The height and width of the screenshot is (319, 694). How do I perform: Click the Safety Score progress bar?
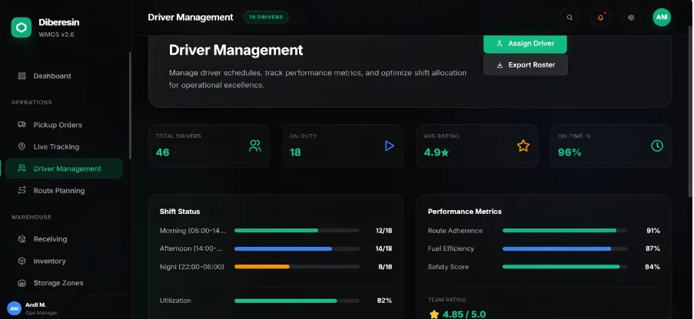pyautogui.click(x=565, y=267)
